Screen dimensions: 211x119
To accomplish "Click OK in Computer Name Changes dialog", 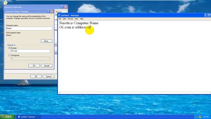I will [x=34, y=66].
